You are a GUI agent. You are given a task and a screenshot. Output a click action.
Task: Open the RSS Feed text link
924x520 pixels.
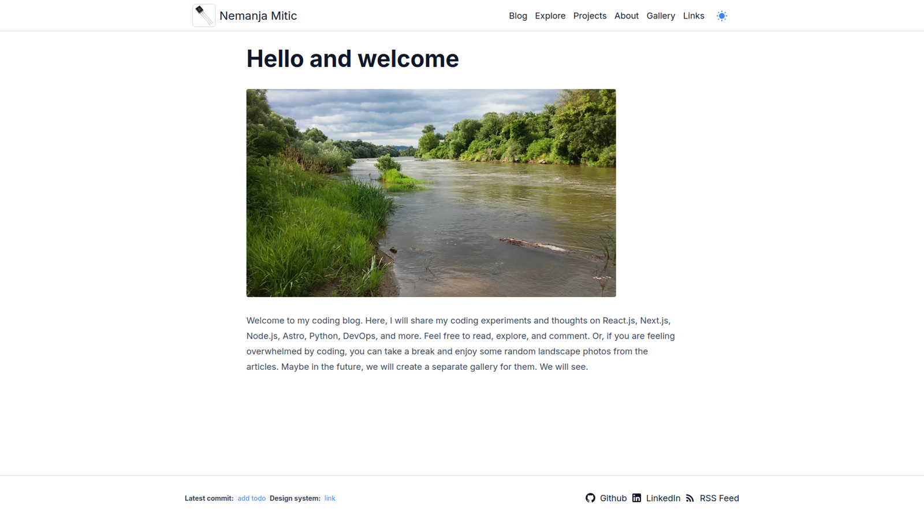(x=719, y=498)
